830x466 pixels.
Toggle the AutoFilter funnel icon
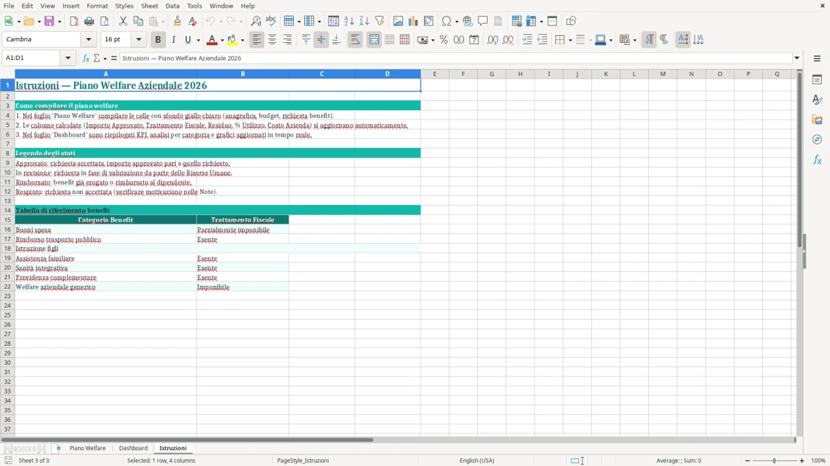click(380, 21)
